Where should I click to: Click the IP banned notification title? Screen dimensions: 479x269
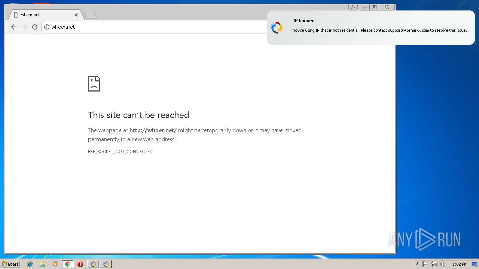click(304, 21)
